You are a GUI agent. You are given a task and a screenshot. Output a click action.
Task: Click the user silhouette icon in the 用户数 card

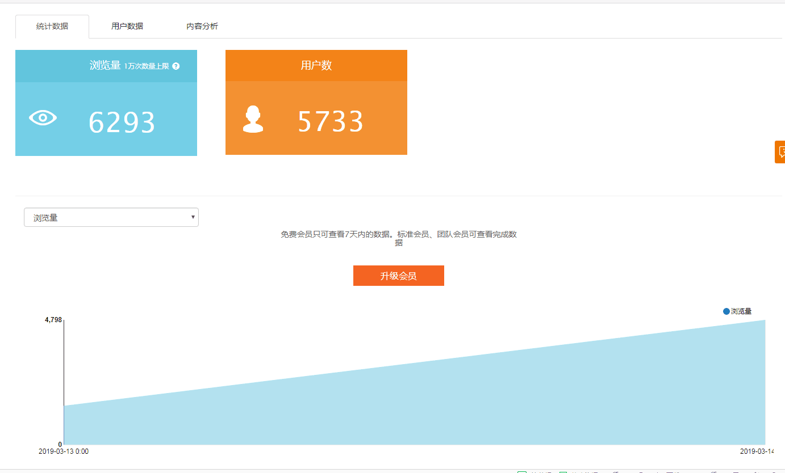(x=253, y=120)
